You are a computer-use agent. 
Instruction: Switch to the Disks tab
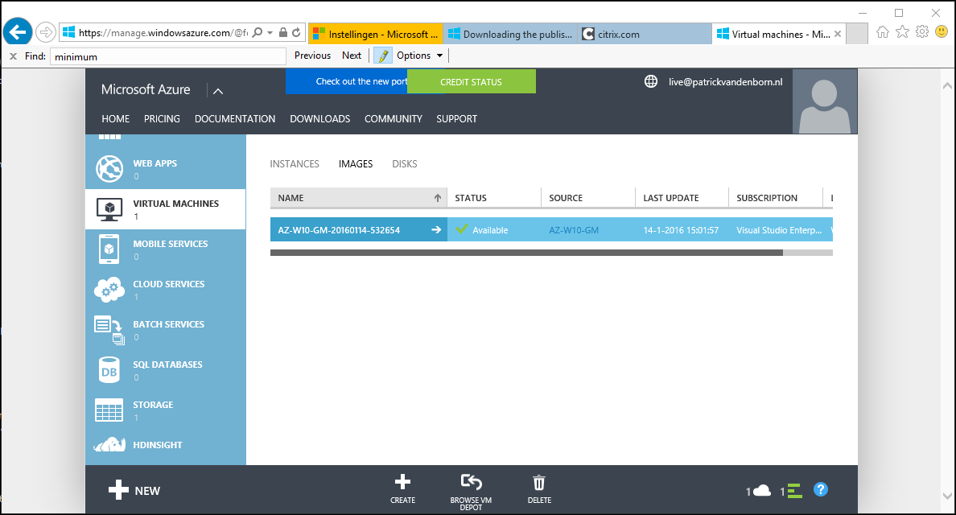tap(405, 164)
